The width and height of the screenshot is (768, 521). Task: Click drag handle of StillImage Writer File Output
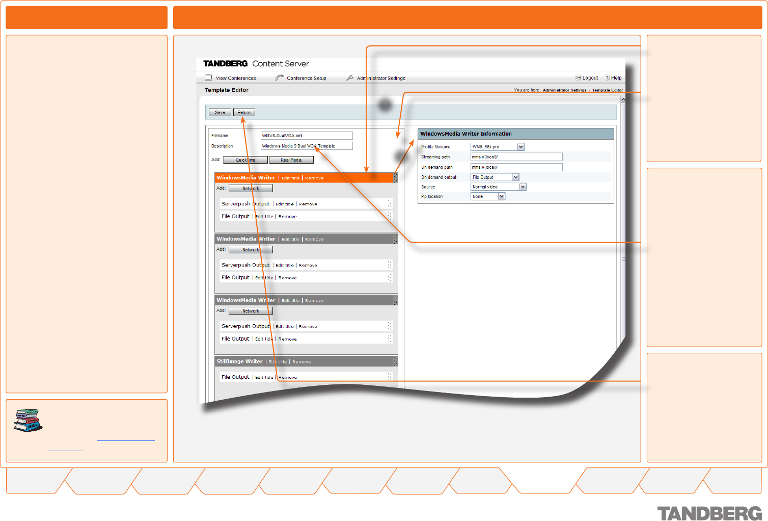[390, 377]
